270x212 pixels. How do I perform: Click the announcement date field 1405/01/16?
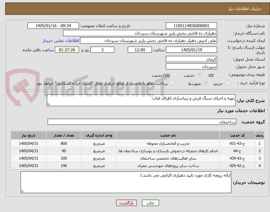tap(53, 26)
